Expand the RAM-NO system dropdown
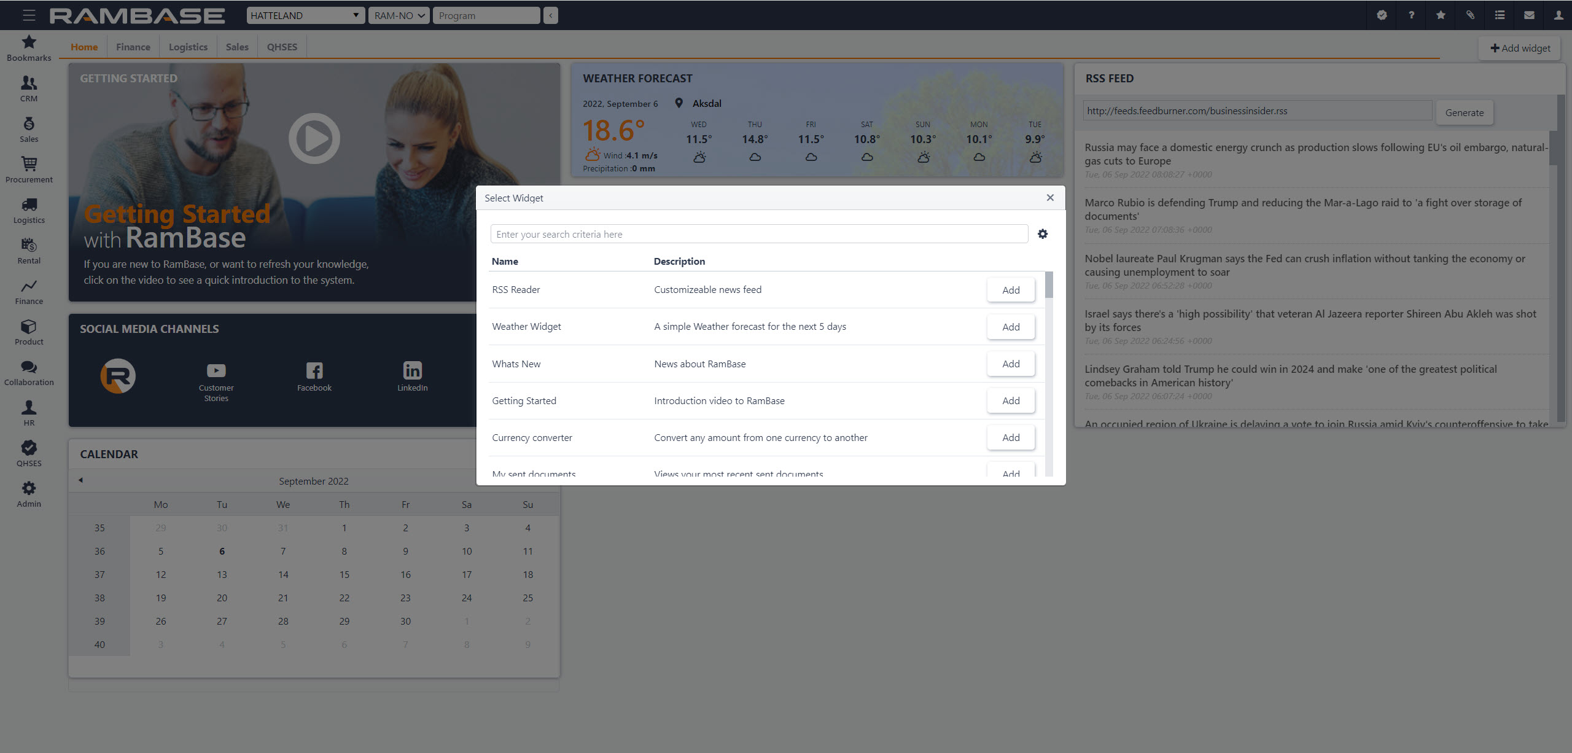The image size is (1572, 753). 399,15
